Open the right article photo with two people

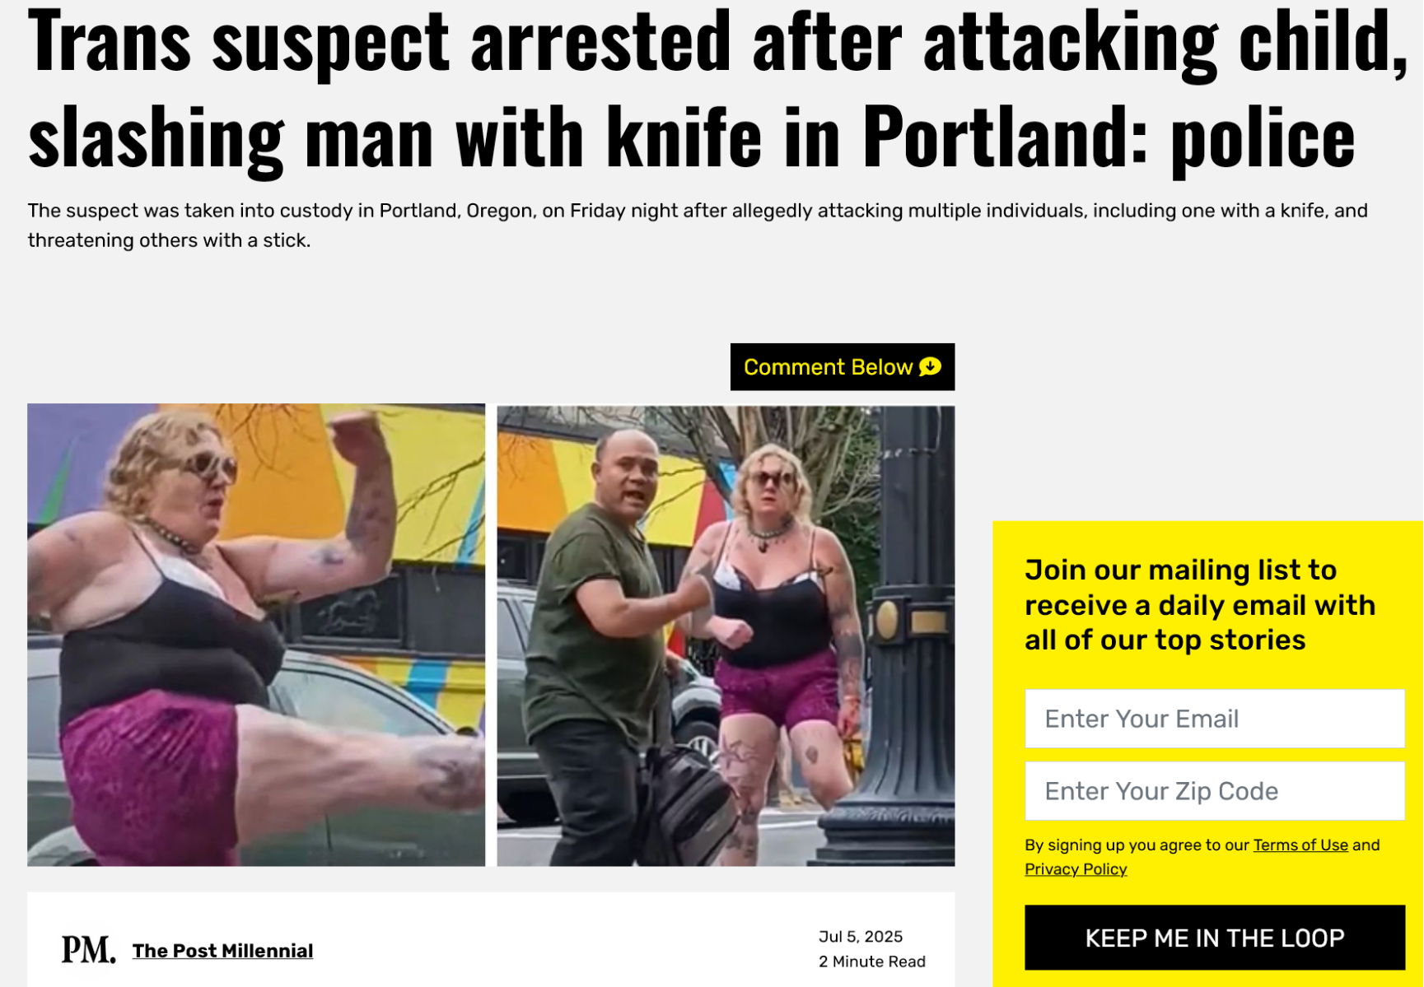pyautogui.click(x=726, y=635)
